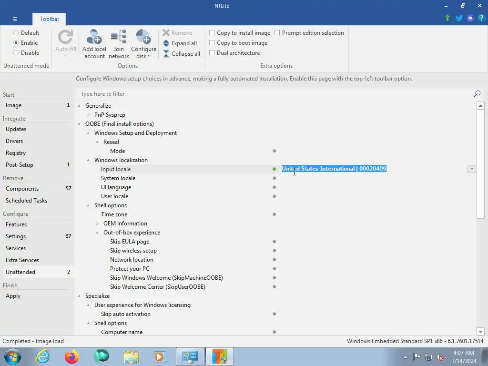Click the tree view scrollbar thumb
488x366 pixels.
pyautogui.click(x=480, y=164)
